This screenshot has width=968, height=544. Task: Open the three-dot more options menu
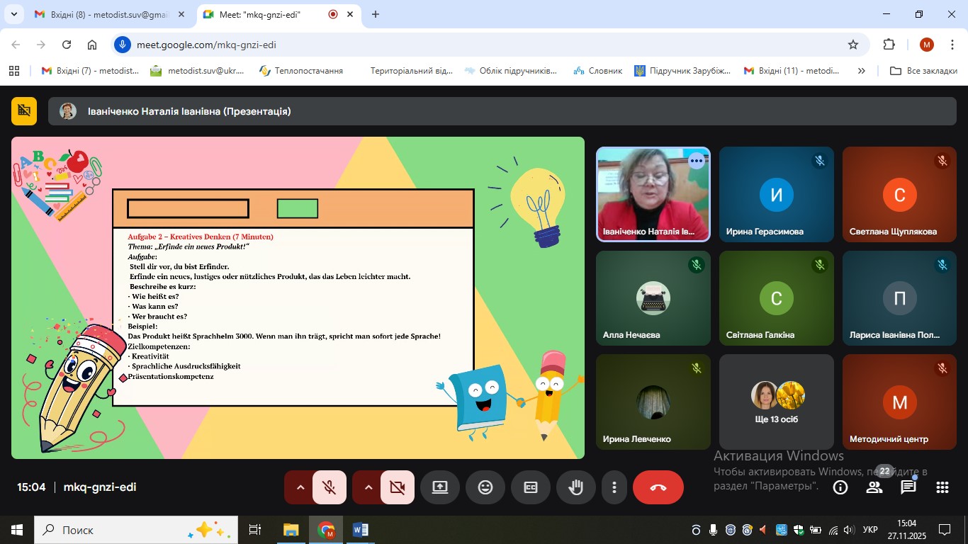click(614, 487)
